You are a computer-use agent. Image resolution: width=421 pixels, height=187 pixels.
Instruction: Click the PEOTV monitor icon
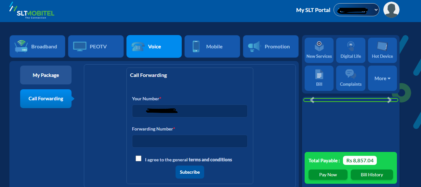click(80, 46)
